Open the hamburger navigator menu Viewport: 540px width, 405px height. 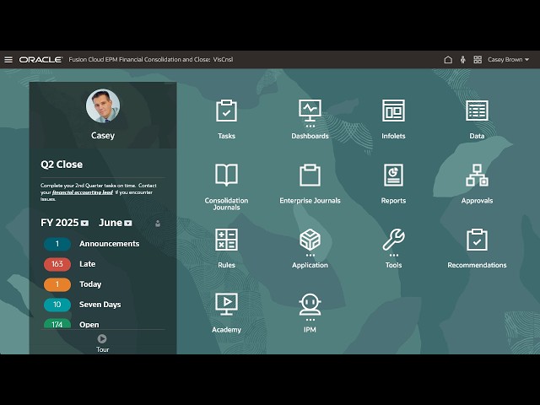click(x=8, y=60)
